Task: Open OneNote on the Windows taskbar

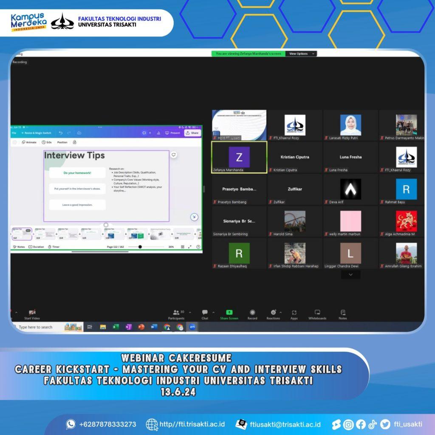Action: pyautogui.click(x=128, y=327)
